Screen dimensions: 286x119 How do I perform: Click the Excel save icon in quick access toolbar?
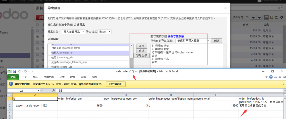tap(15, 71)
